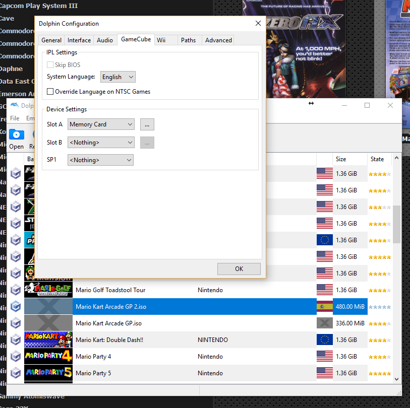Image resolution: width=410 pixels, height=408 pixels.
Task: Click the Mario Kart: Double Dash!! banner image
Action: (48, 339)
